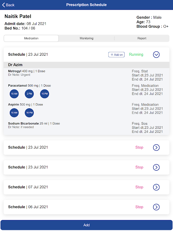Switch to the Monitoring tab

[86, 38]
